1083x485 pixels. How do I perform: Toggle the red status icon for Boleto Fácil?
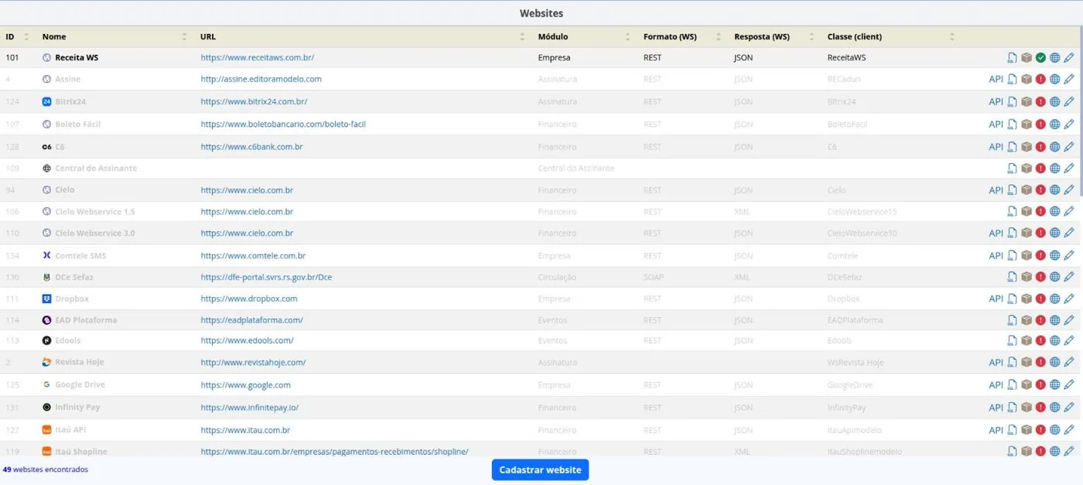pos(1040,124)
